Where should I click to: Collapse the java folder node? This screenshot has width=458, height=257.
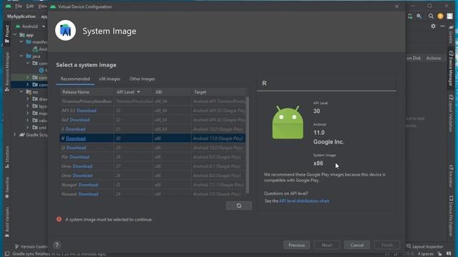pos(21,56)
